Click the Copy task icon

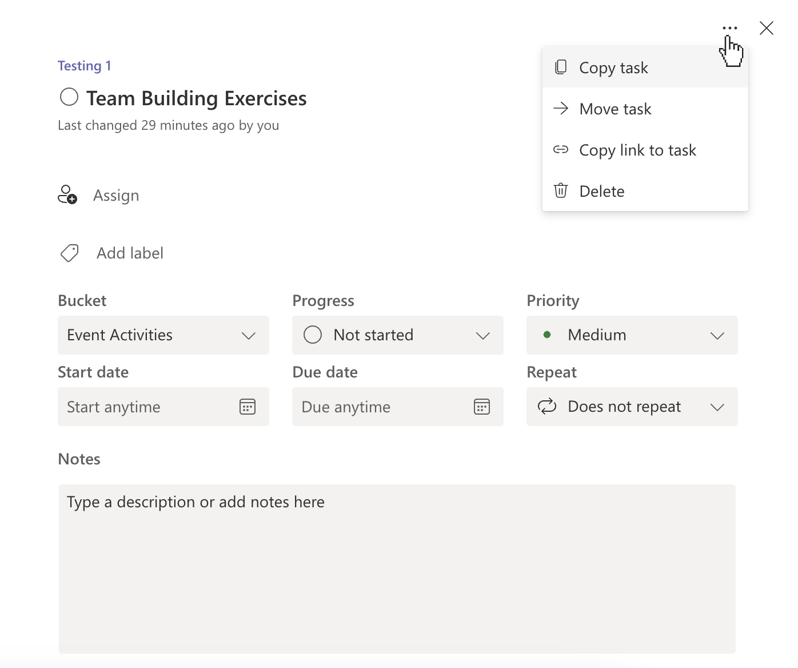click(561, 67)
